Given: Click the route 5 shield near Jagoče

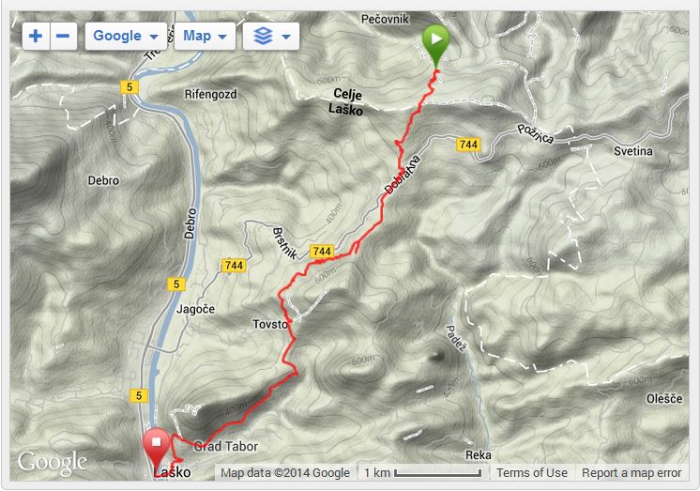Looking at the screenshot, I should click(176, 284).
